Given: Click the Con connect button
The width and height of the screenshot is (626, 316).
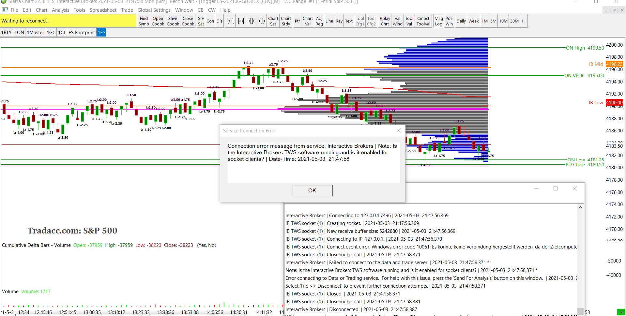Looking at the screenshot, I should pyautogui.click(x=210, y=21).
